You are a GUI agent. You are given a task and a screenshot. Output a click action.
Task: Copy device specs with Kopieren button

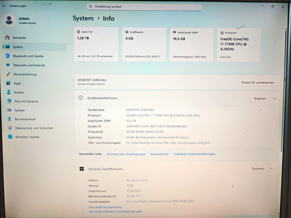click(260, 98)
